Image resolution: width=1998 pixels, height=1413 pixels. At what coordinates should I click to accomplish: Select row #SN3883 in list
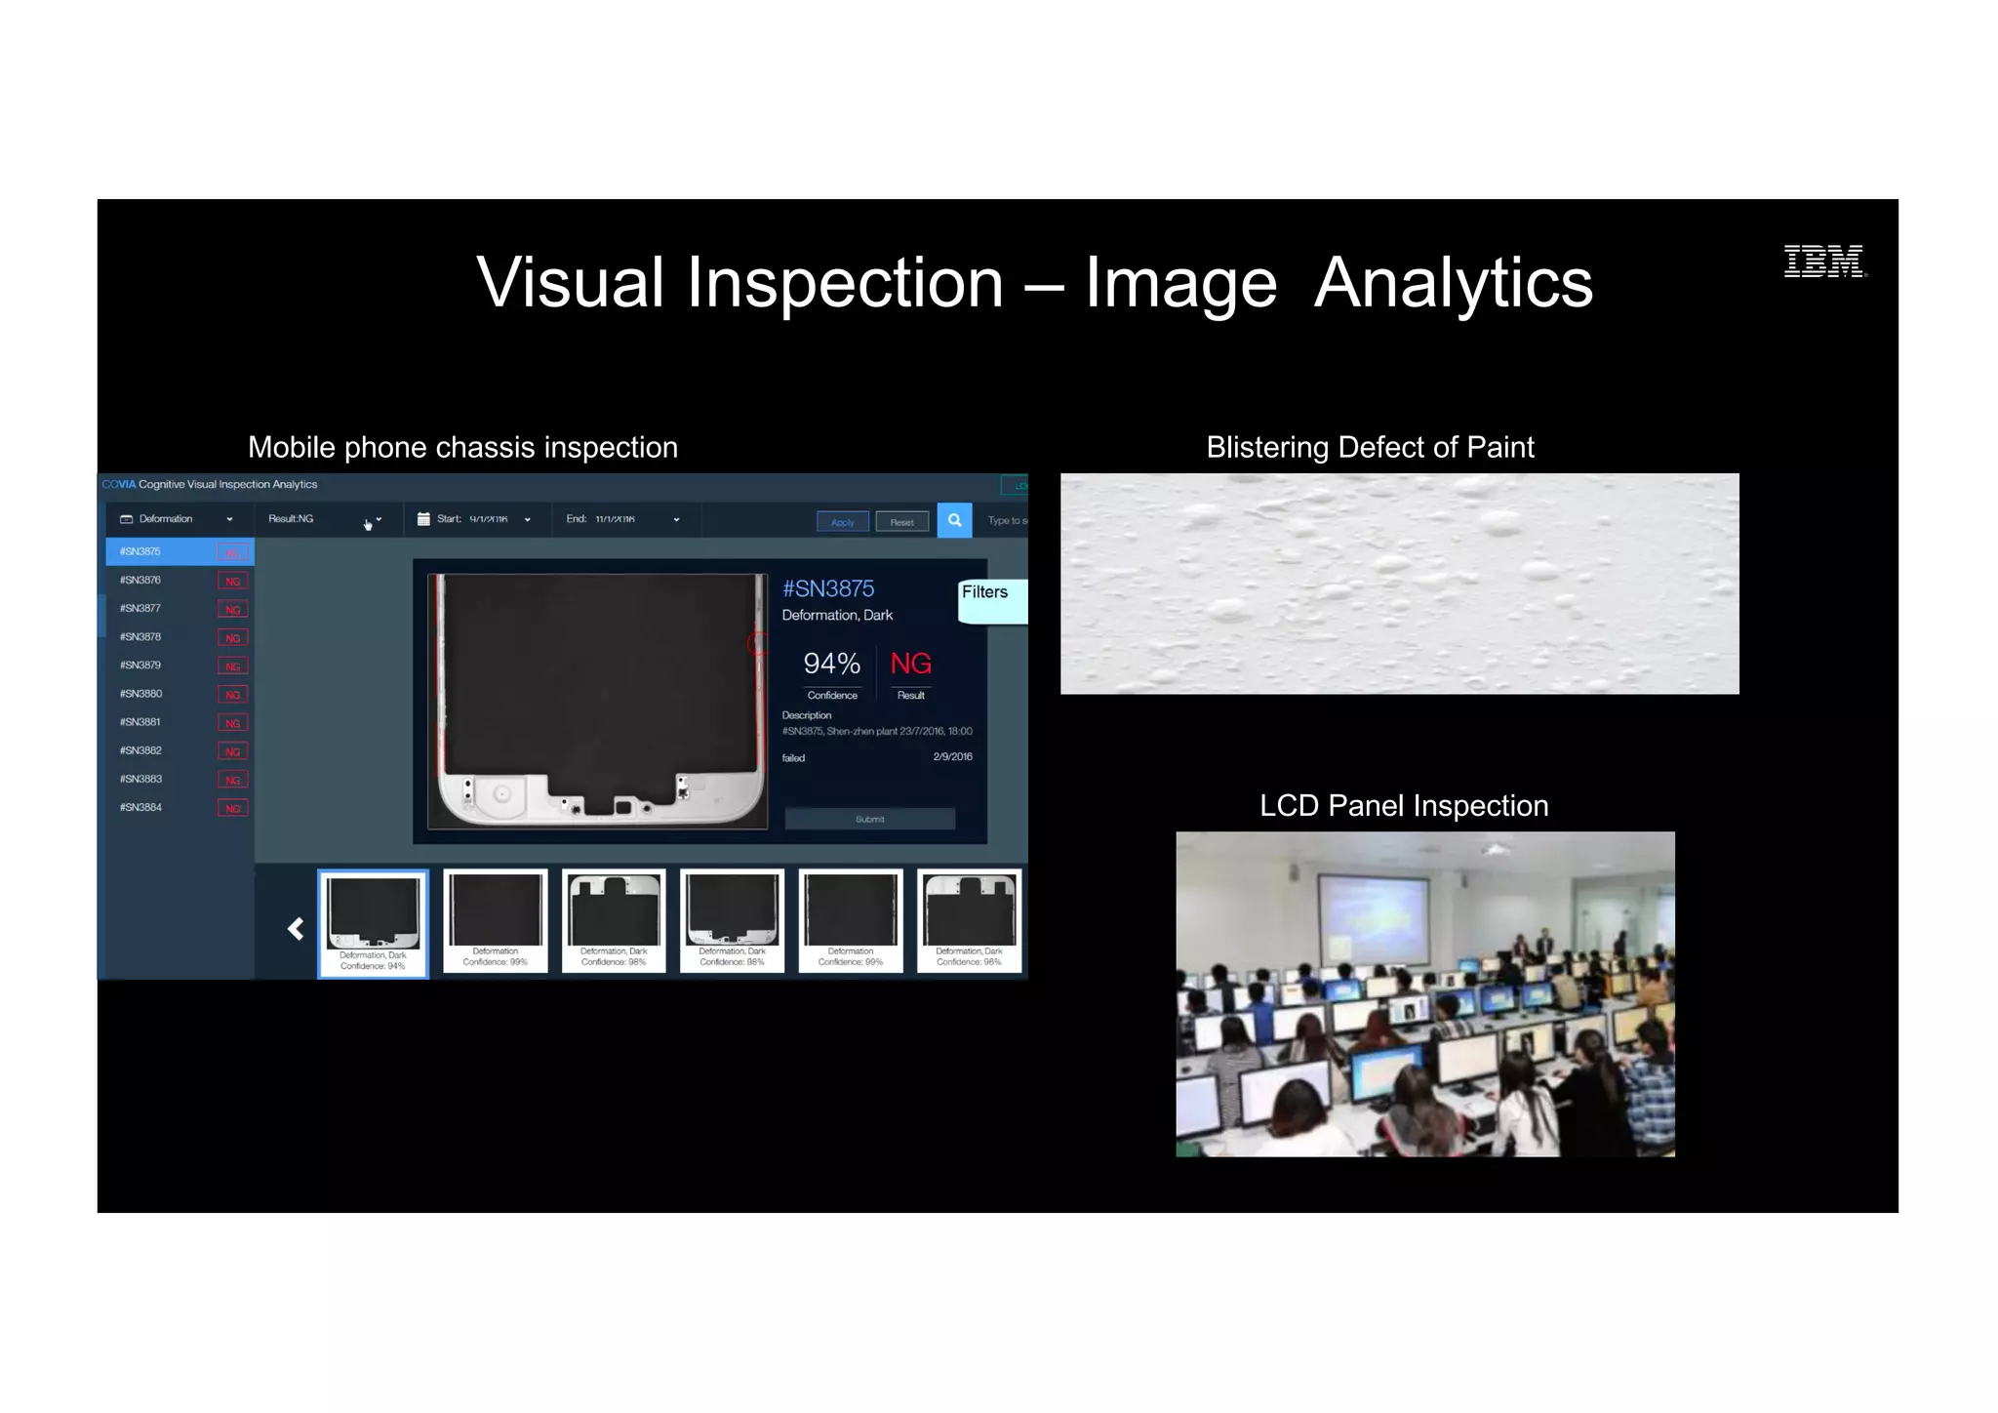pyautogui.click(x=180, y=779)
